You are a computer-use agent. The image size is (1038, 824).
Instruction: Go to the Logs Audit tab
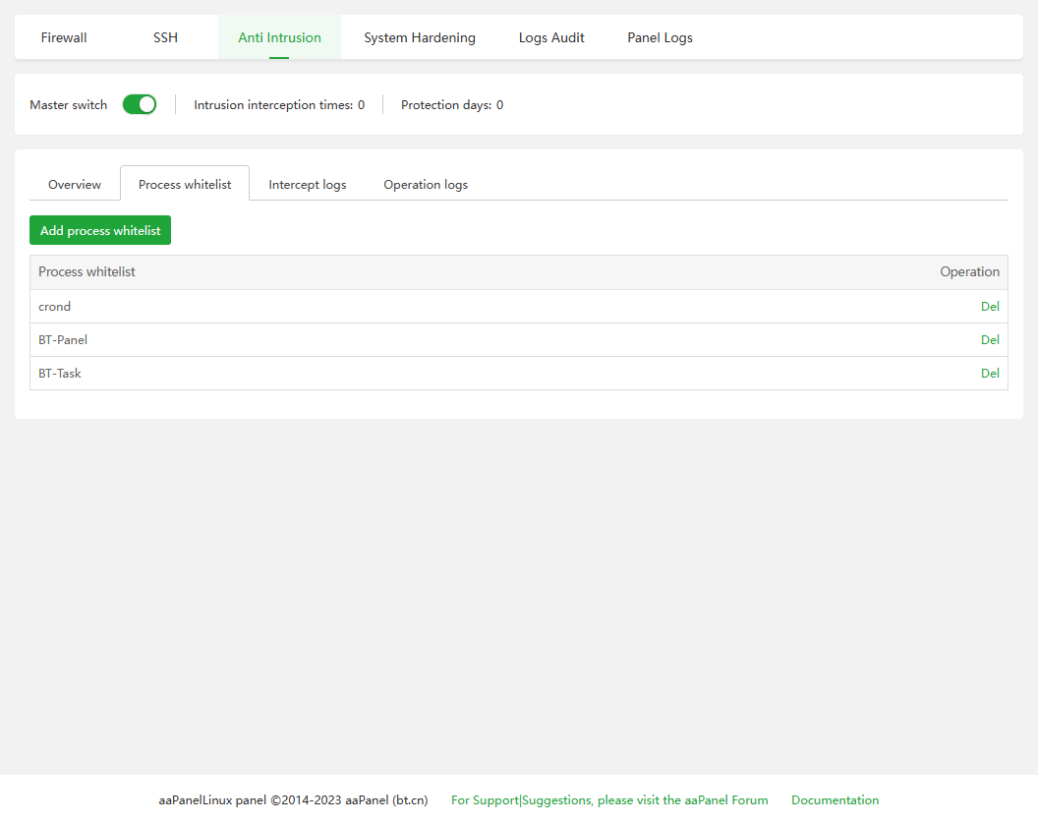551,37
